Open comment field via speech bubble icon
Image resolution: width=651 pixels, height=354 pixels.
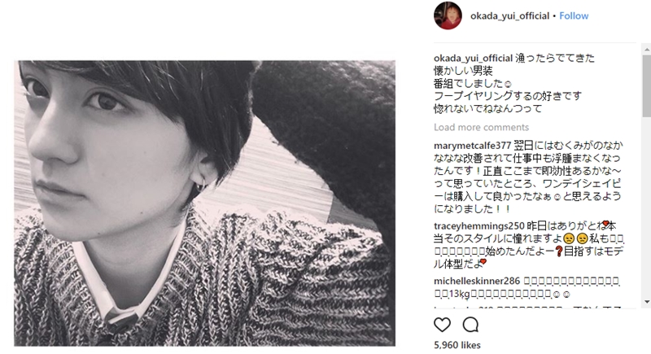pyautogui.click(x=471, y=325)
